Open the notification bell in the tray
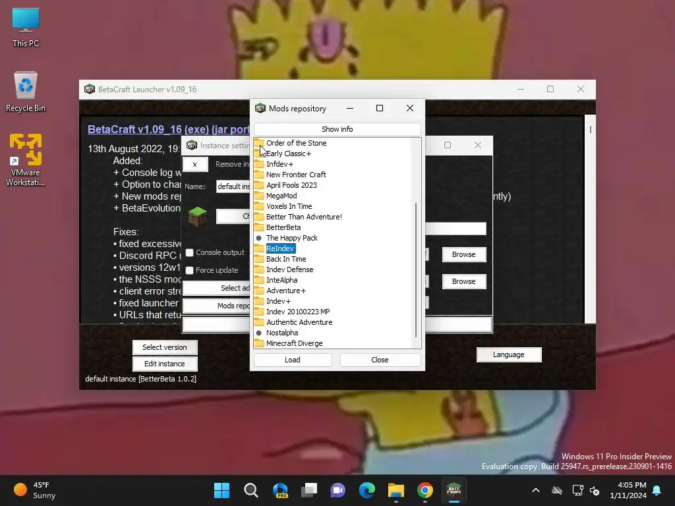The height and width of the screenshot is (506, 675). [657, 490]
